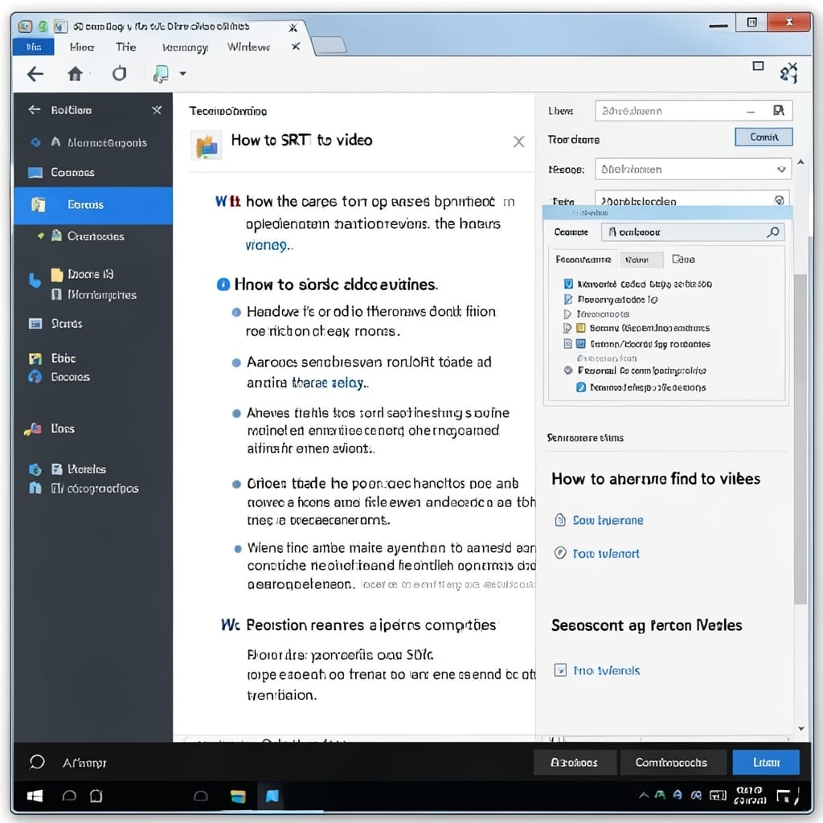
Task: Click the small document icon beside the blue square
Action: click(x=567, y=344)
